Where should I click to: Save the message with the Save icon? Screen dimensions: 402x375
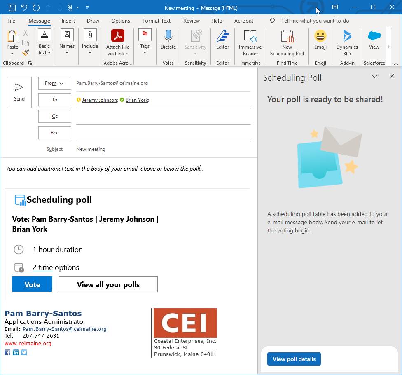pos(12,8)
